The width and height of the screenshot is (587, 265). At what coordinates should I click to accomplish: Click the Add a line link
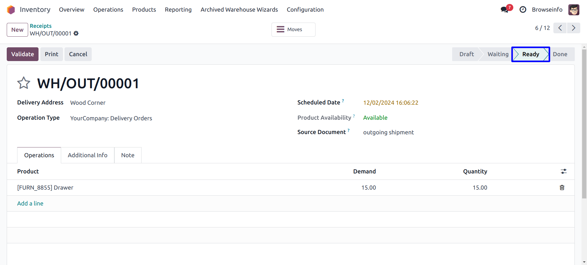(x=30, y=203)
